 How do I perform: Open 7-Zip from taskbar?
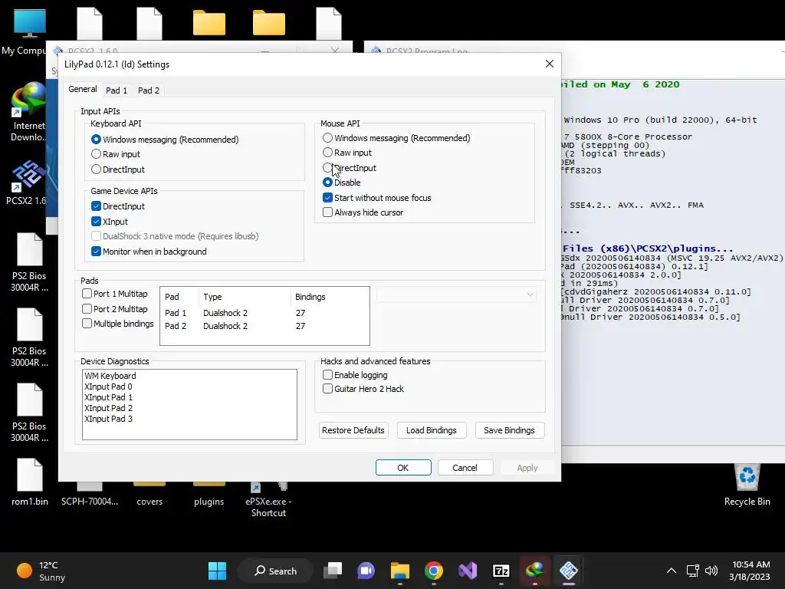point(501,571)
